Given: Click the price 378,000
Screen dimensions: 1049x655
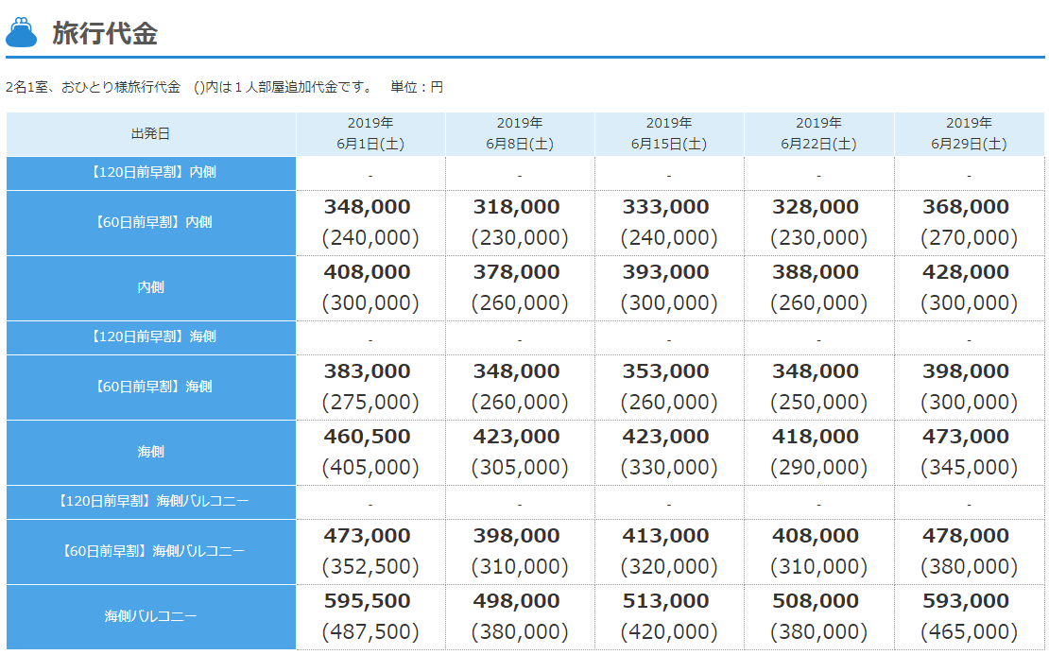Looking at the screenshot, I should pos(517,272).
